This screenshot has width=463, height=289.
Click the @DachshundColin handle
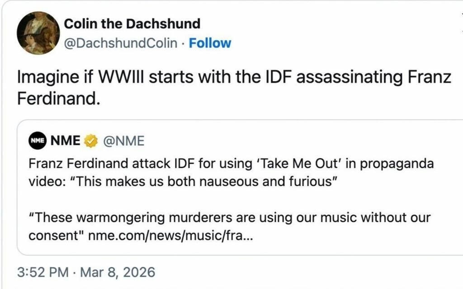click(x=121, y=43)
